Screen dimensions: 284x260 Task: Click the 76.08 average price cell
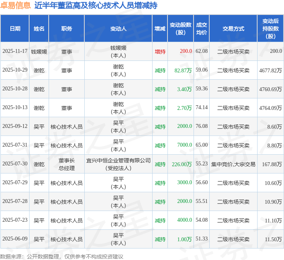click(202, 126)
